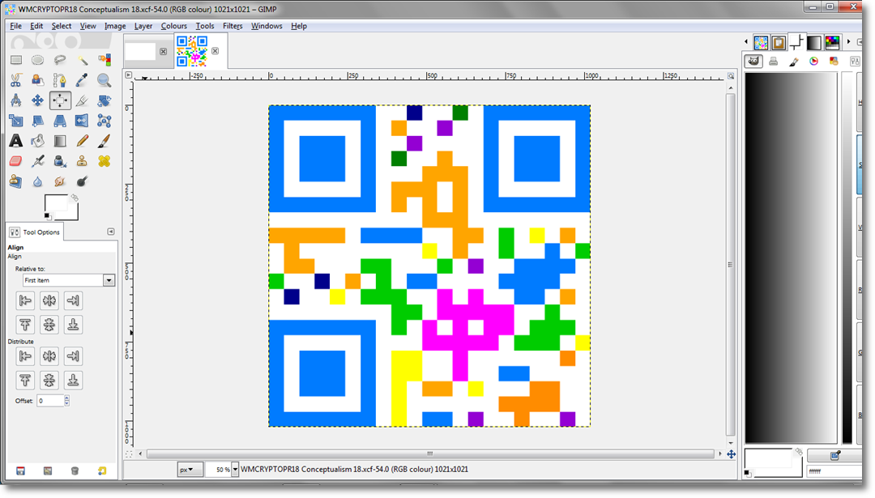Open the Tool Options tab menu arrow
The image size is (875, 498).
pyautogui.click(x=110, y=232)
